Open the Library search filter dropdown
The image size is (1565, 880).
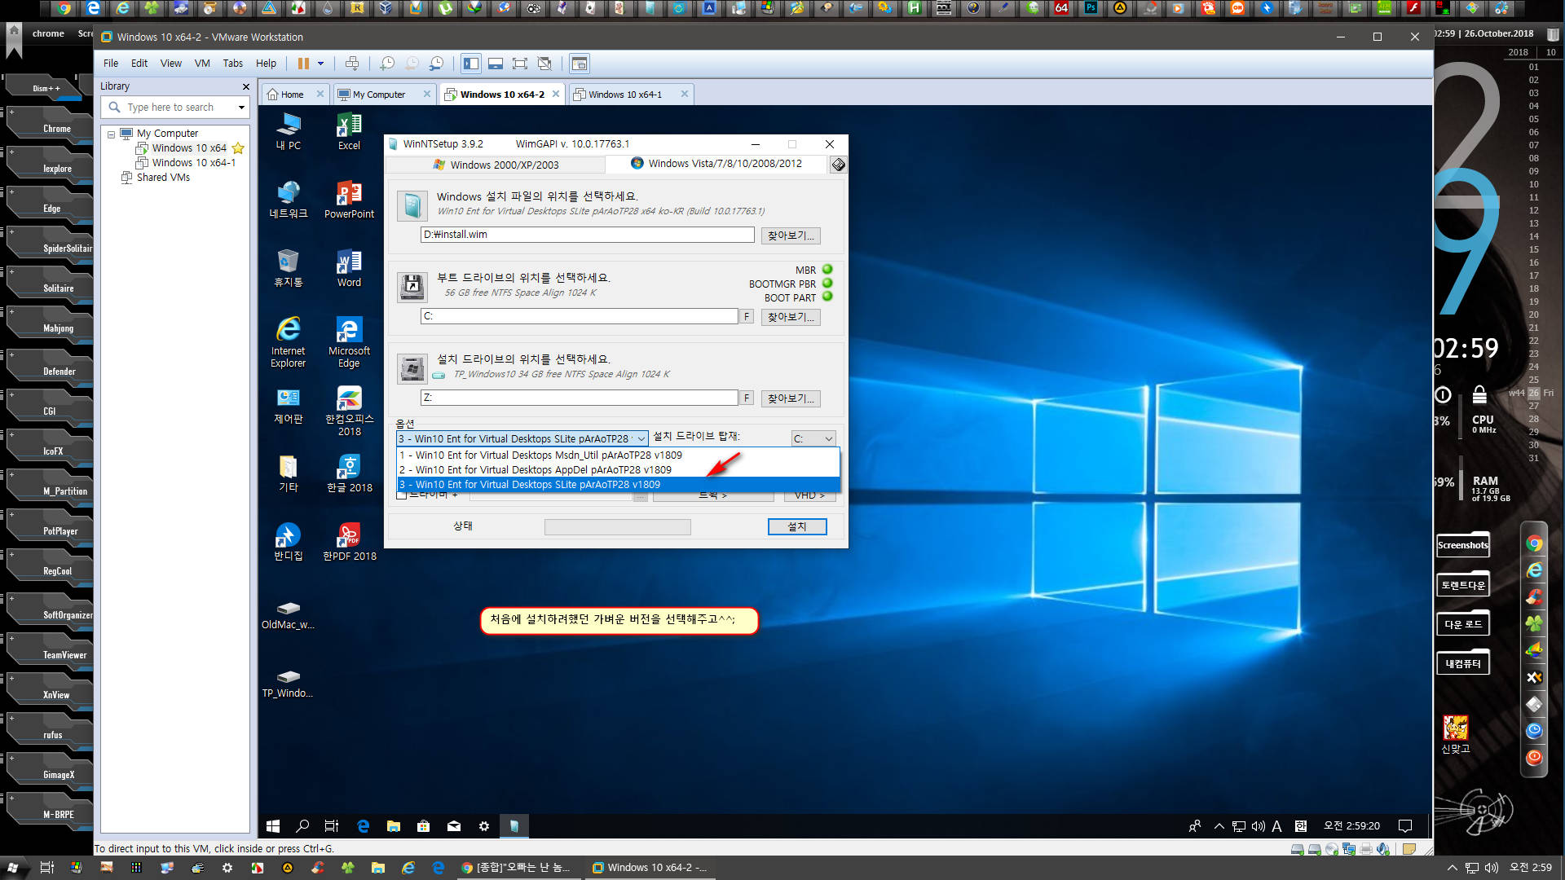241,107
